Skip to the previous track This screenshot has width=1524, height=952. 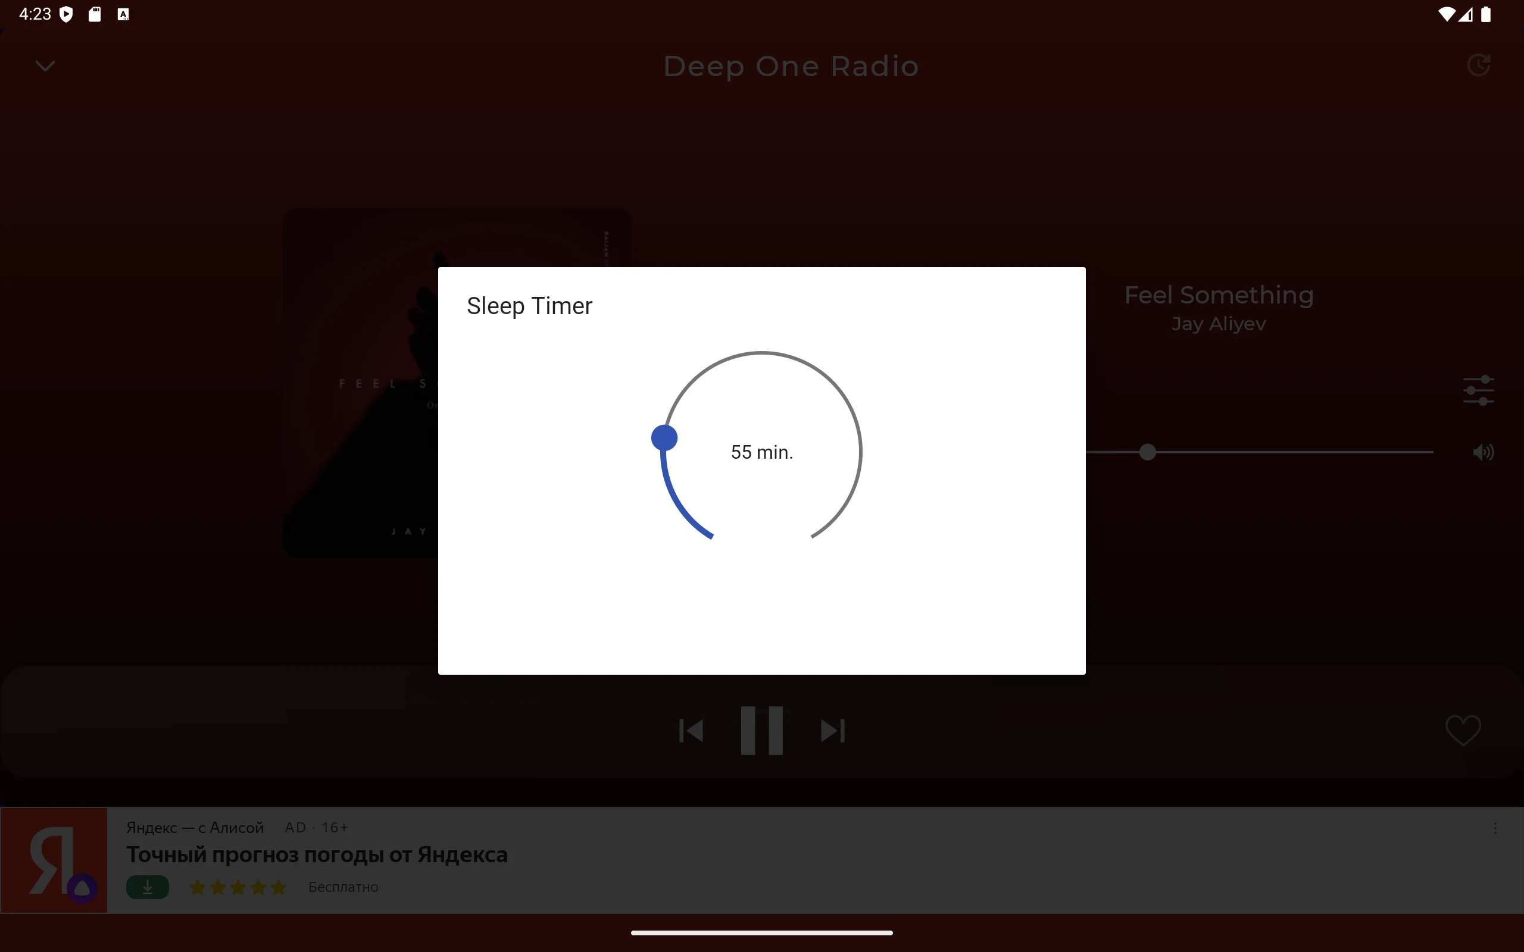691,731
